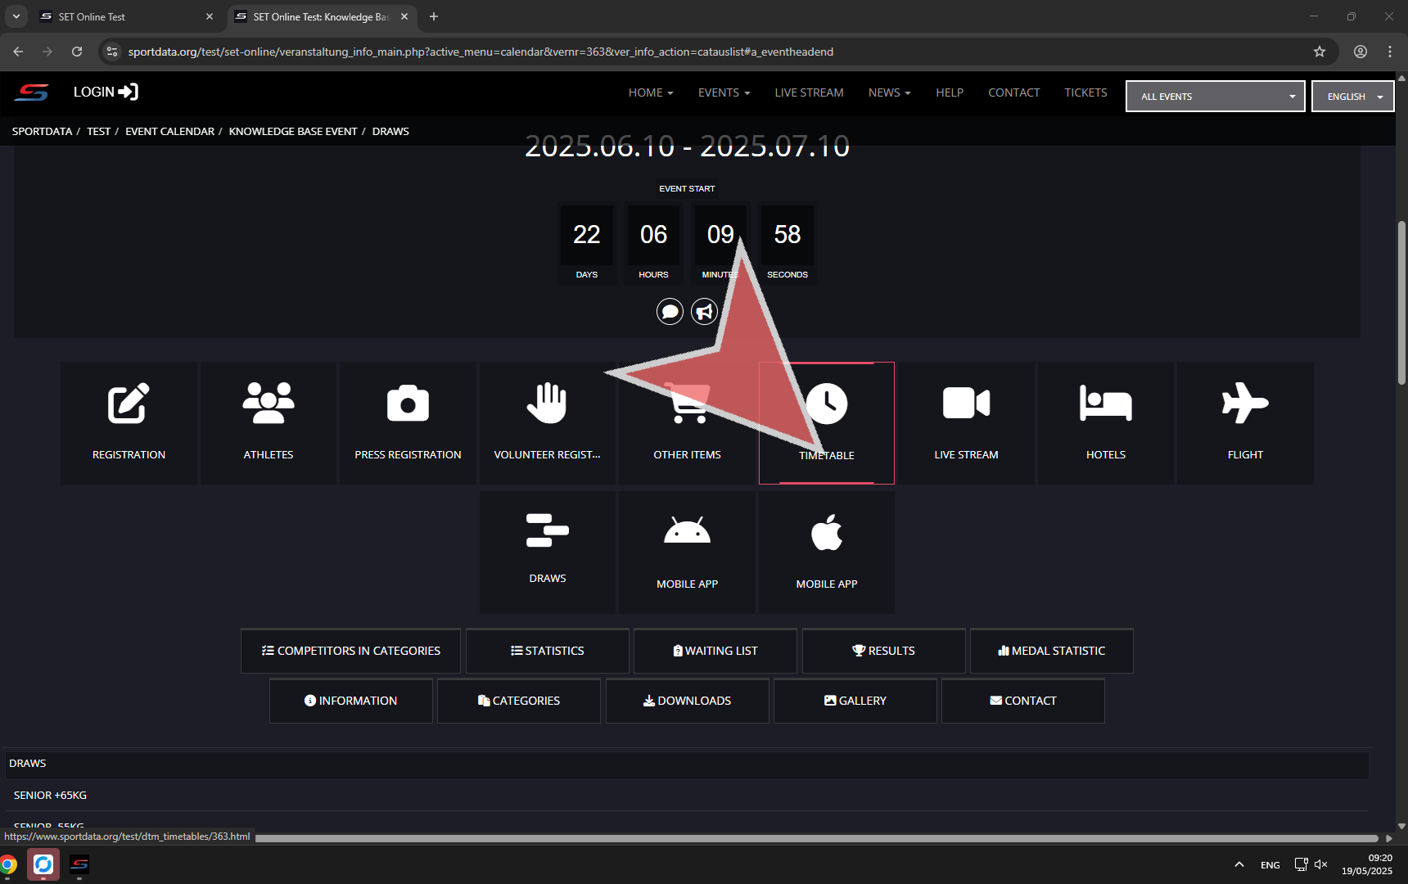
Task: Expand the Events navigation menu
Action: point(724,92)
